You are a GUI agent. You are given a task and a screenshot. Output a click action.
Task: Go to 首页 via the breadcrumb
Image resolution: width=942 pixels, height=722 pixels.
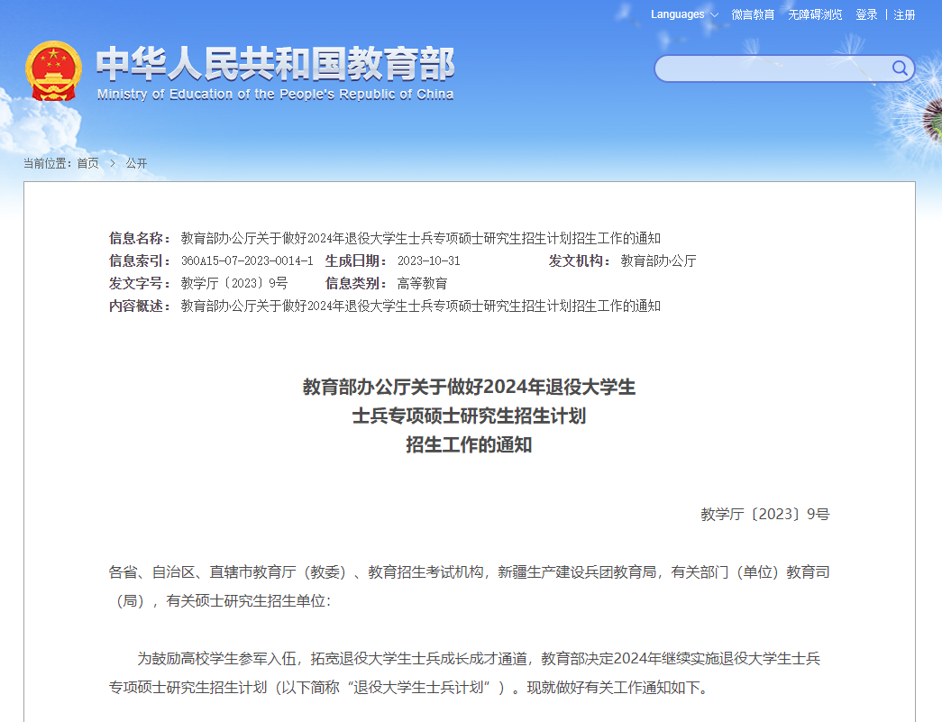[87, 163]
